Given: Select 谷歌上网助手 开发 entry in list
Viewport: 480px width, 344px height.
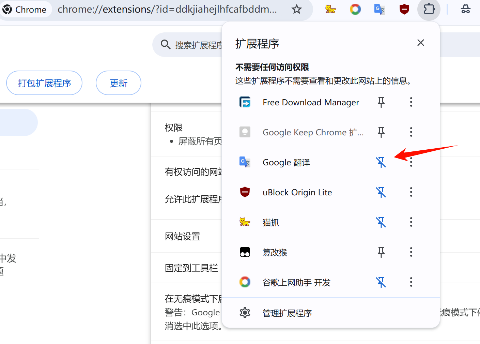Looking at the screenshot, I should 296,282.
